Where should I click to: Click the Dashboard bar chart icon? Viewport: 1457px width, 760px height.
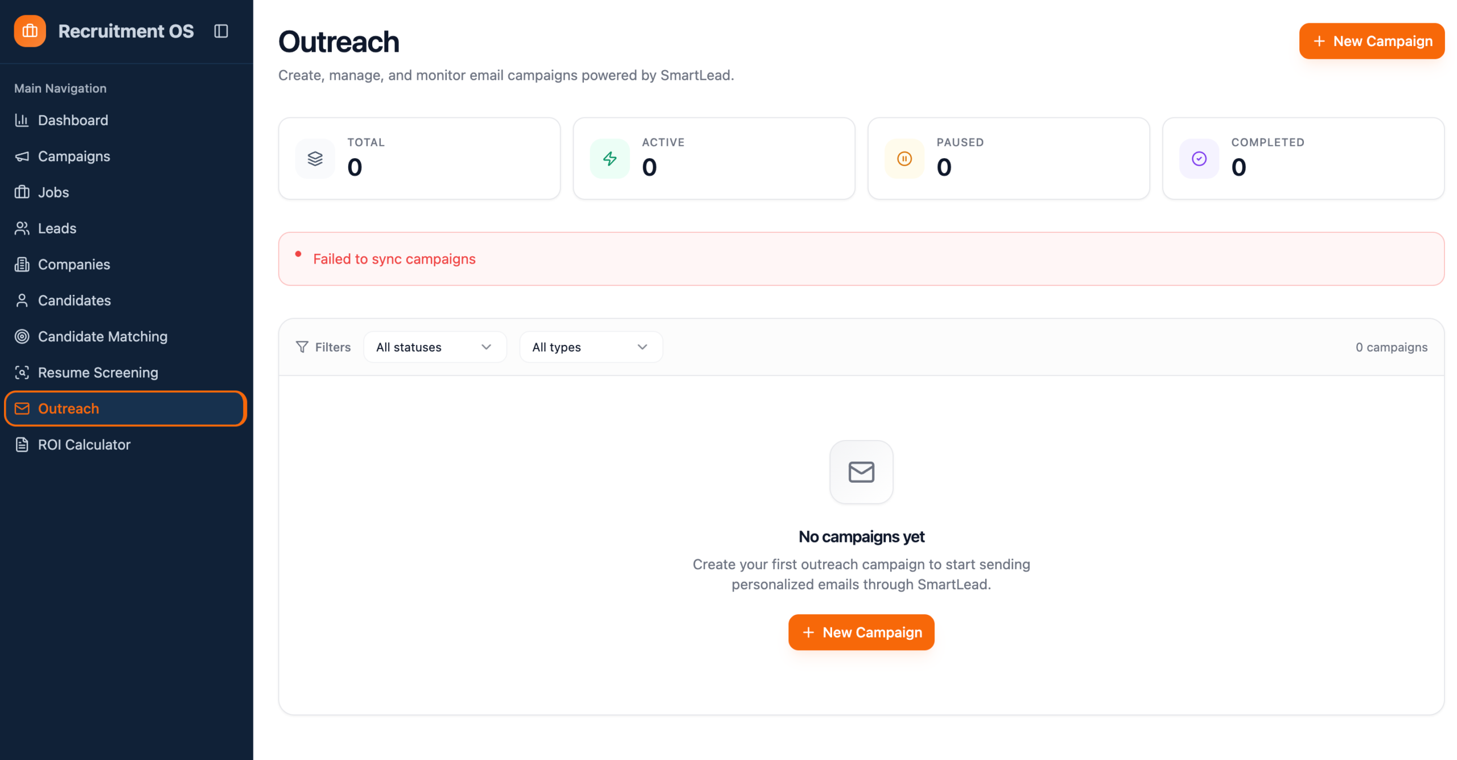click(x=22, y=120)
